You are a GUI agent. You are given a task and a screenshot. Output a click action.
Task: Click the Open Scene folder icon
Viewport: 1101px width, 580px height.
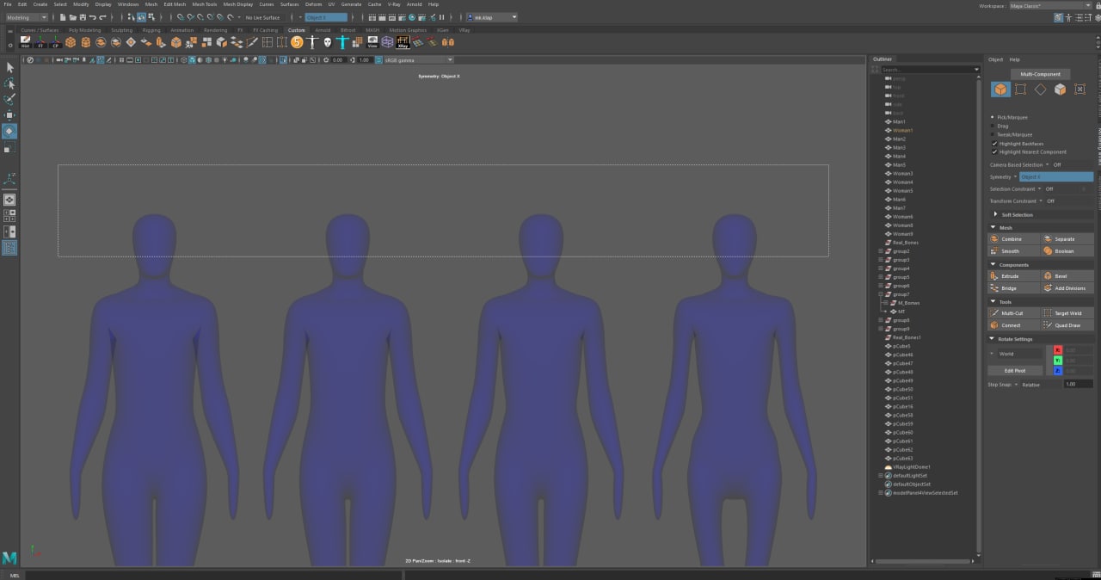point(72,17)
